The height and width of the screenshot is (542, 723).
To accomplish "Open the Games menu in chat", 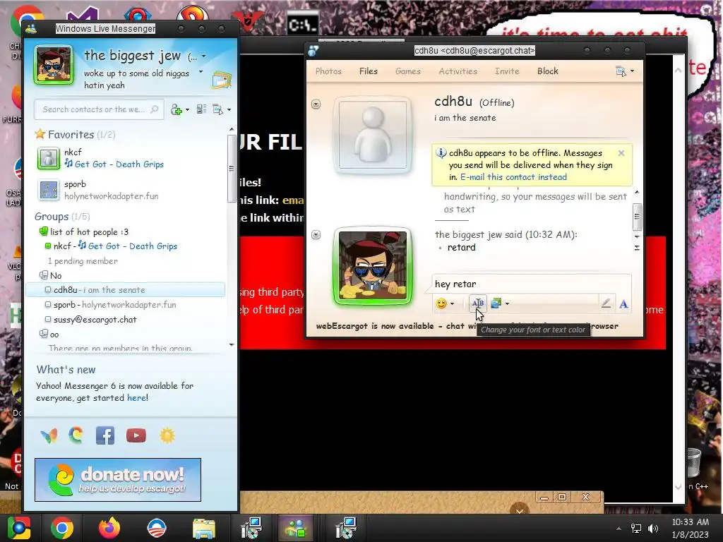I will [x=408, y=71].
